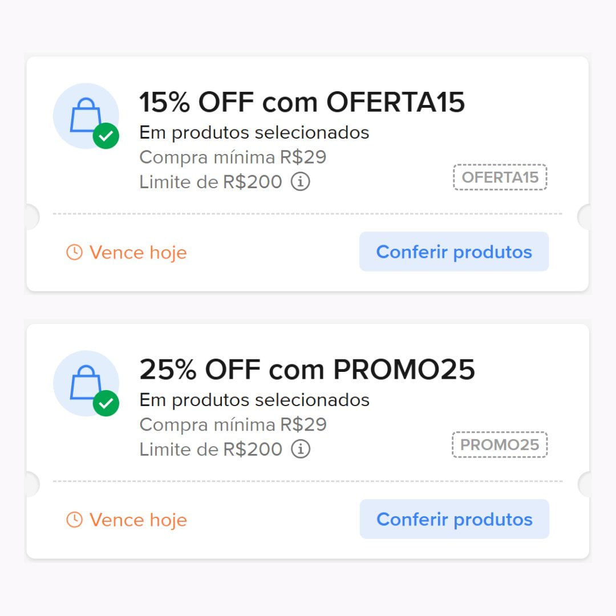Open the limit info icon on the OFERTA15 coupon
Viewport: 616px width, 616px height.
point(301,182)
